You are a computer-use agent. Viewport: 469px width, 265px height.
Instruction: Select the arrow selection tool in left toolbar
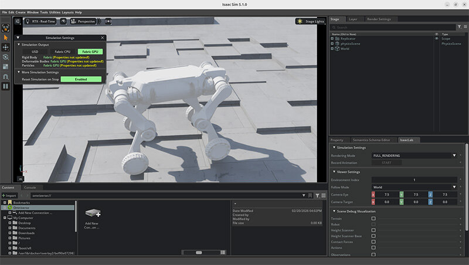pyautogui.click(x=5, y=38)
